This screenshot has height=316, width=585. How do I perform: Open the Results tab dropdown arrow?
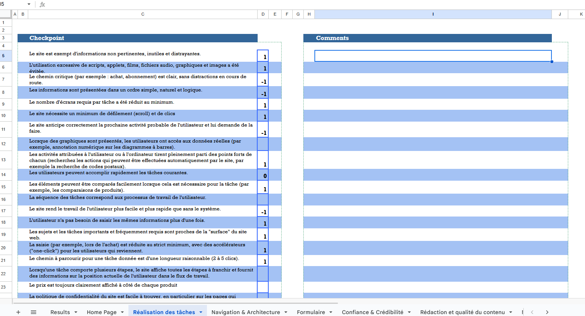(x=76, y=312)
